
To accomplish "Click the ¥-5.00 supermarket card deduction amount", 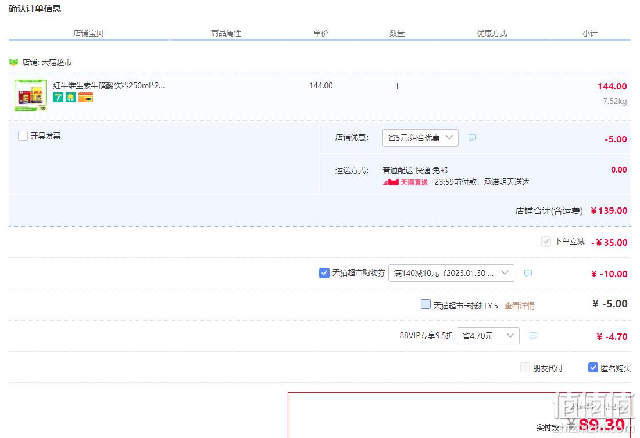I will coord(610,304).
